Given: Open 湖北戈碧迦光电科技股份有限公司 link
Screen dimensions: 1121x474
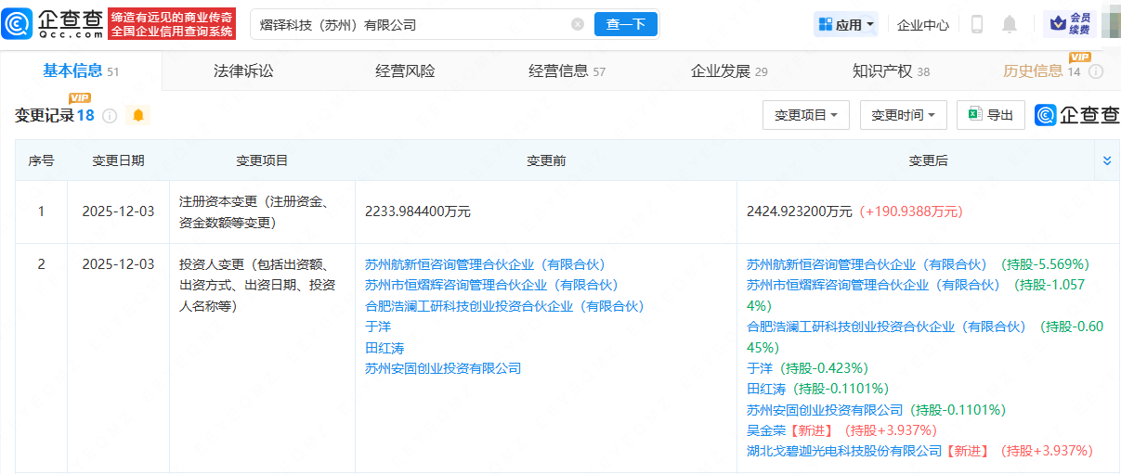Looking at the screenshot, I should coord(844,451).
